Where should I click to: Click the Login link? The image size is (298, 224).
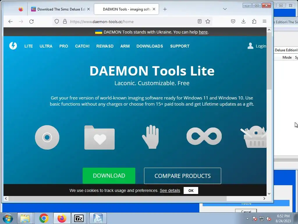coord(261,46)
